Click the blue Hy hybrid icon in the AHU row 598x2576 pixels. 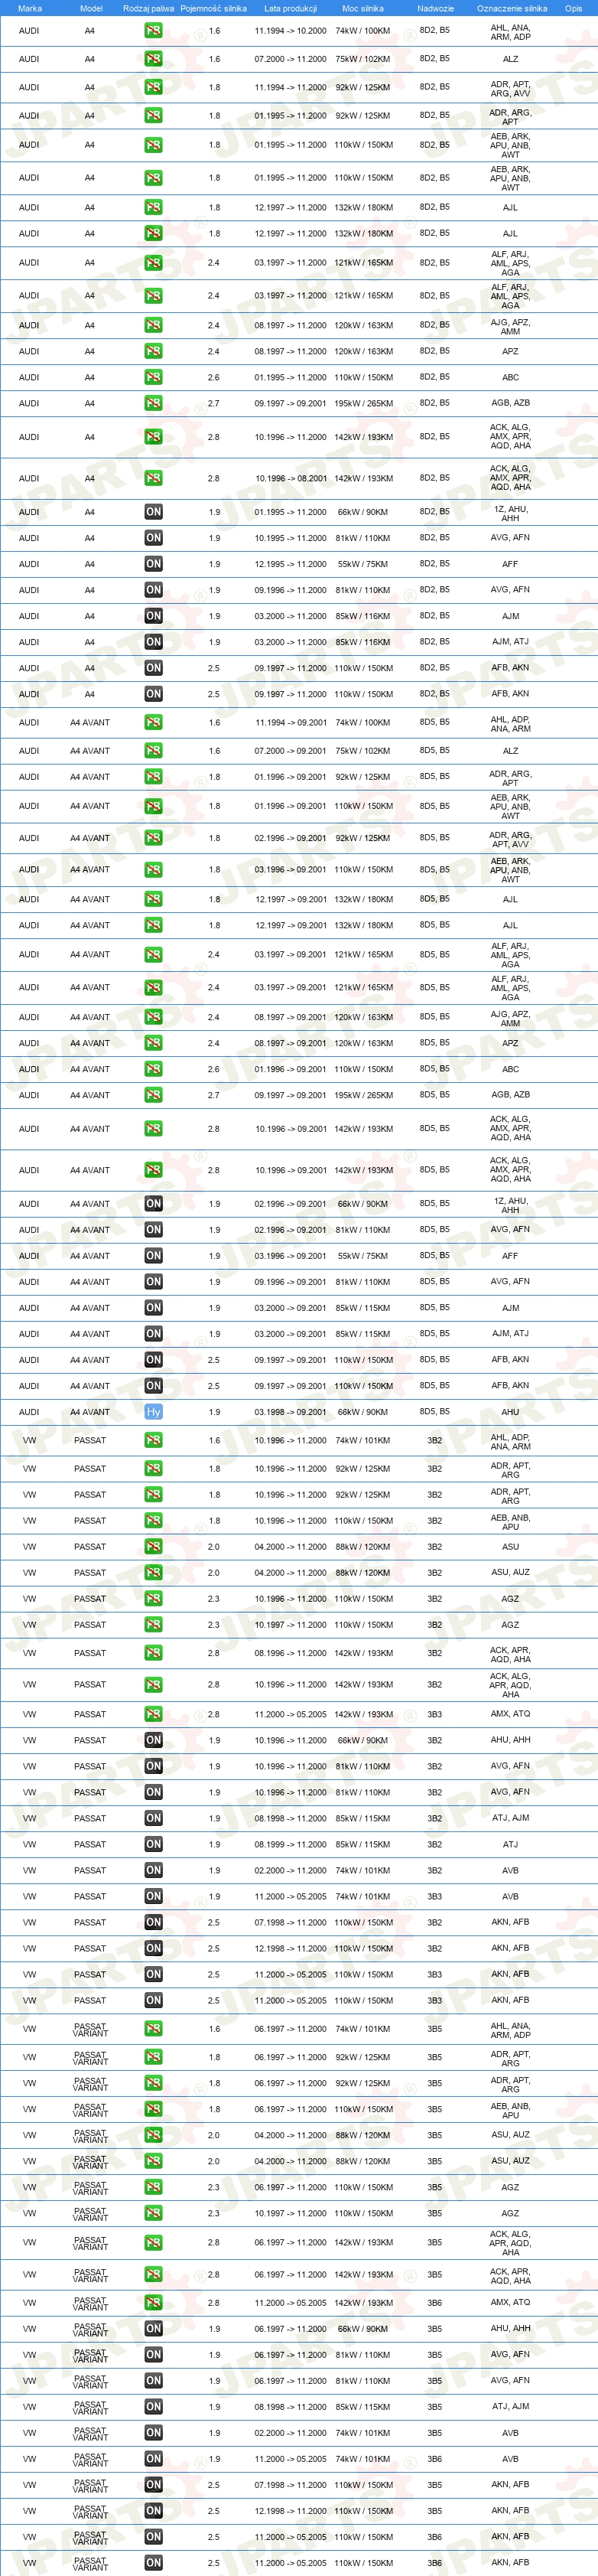coord(153,1412)
